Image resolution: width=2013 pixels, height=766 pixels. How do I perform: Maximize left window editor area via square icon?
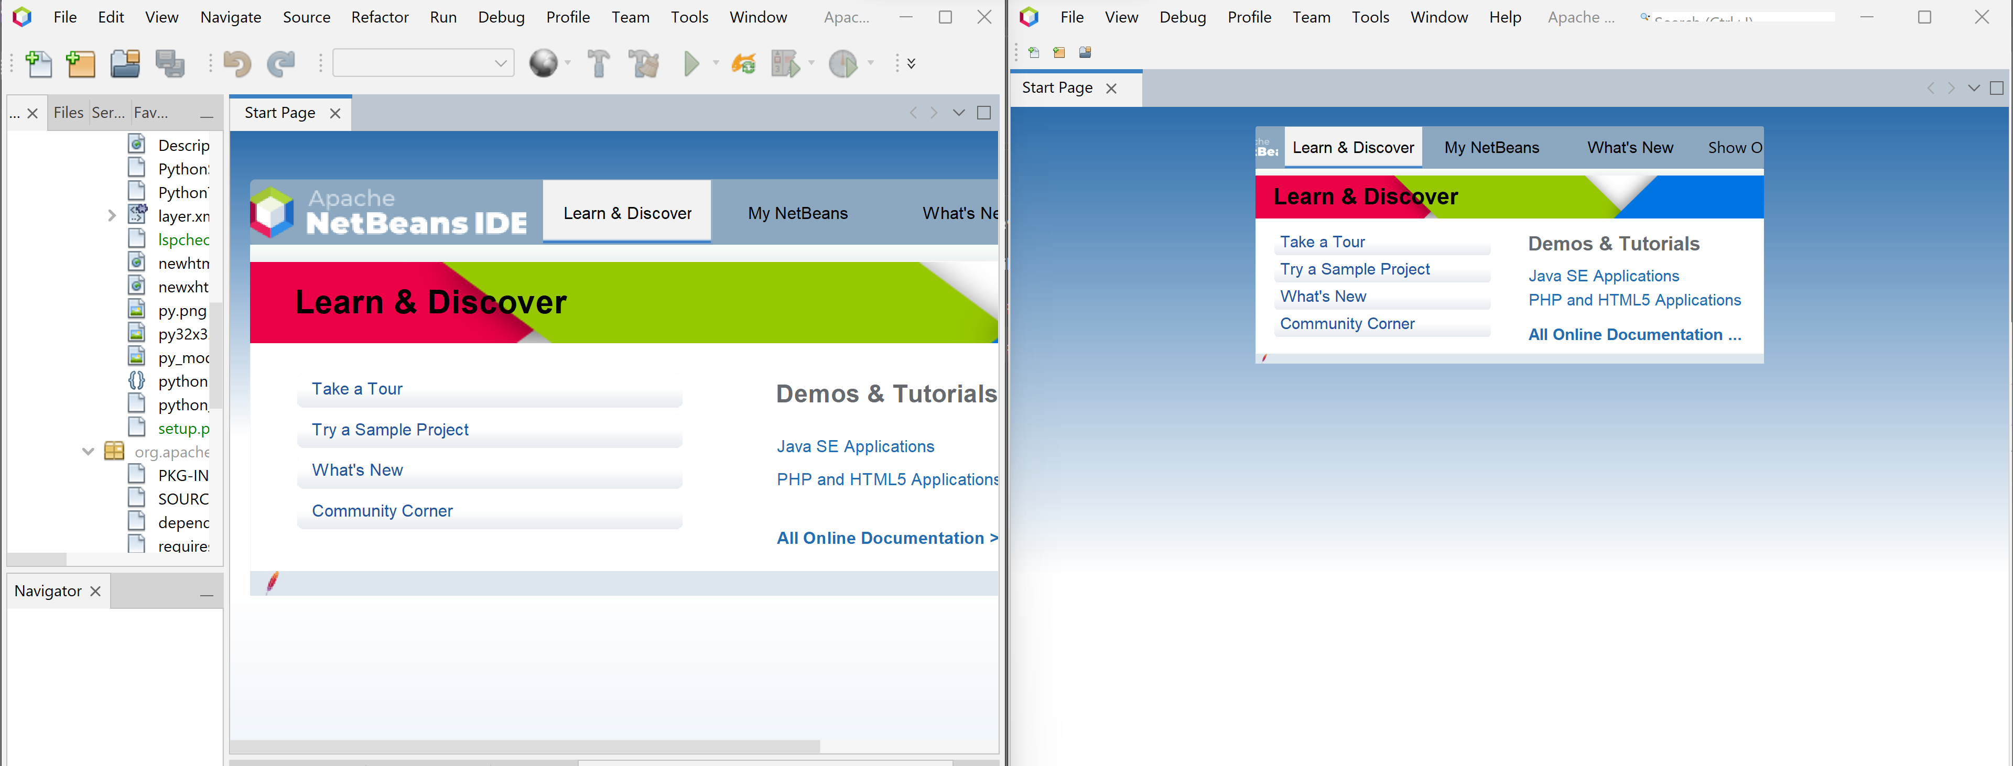(x=984, y=113)
